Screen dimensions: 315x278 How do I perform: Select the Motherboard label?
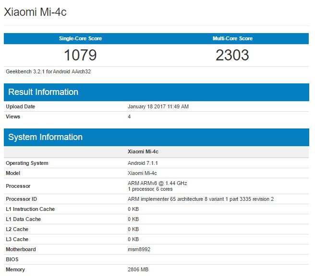(x=21, y=249)
